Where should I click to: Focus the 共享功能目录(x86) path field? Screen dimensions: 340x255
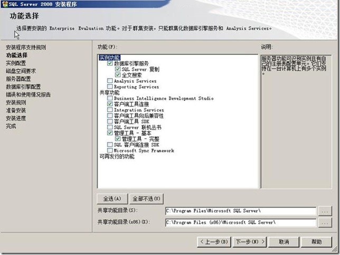click(240, 222)
